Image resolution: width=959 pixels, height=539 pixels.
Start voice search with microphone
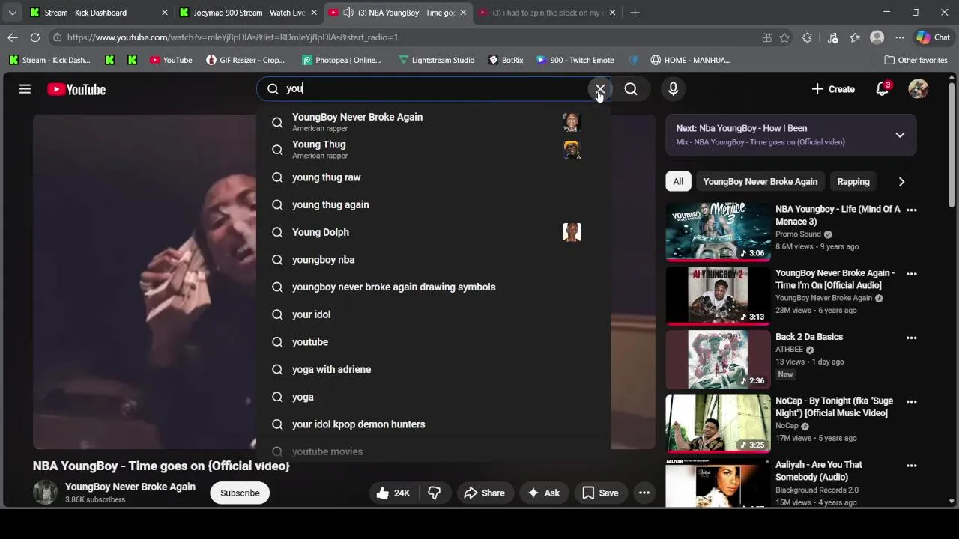click(x=673, y=89)
